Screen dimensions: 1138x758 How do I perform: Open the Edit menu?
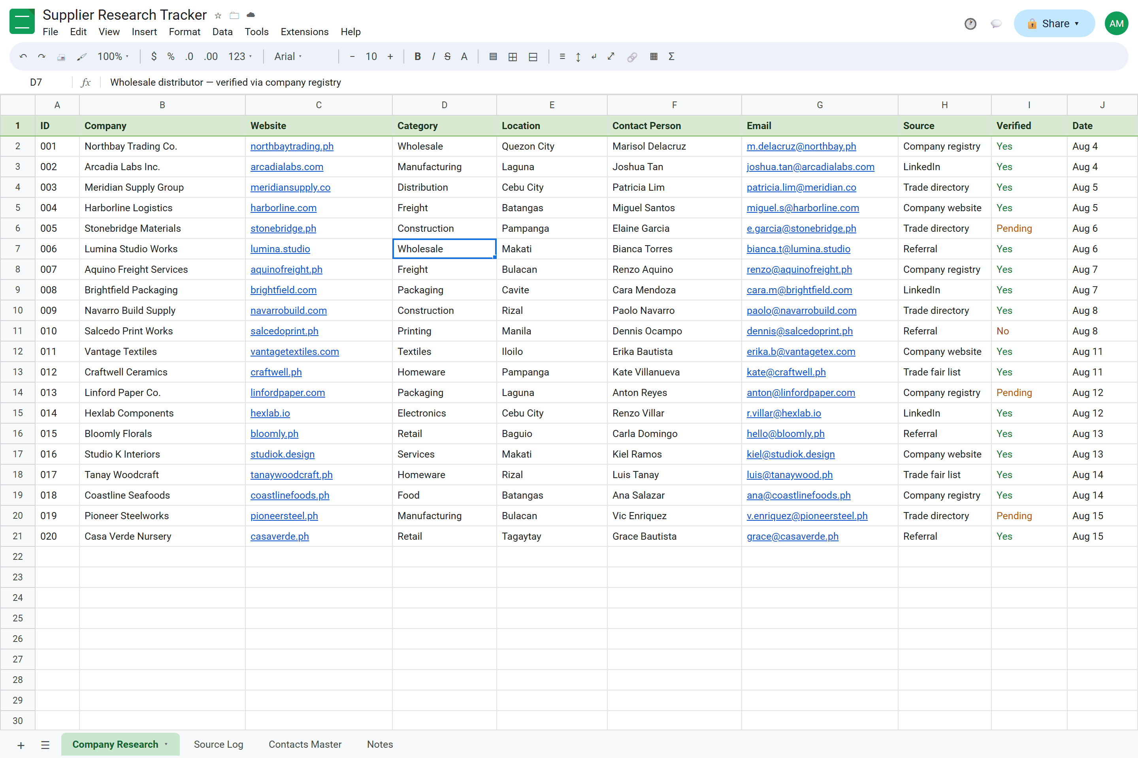pyautogui.click(x=78, y=32)
